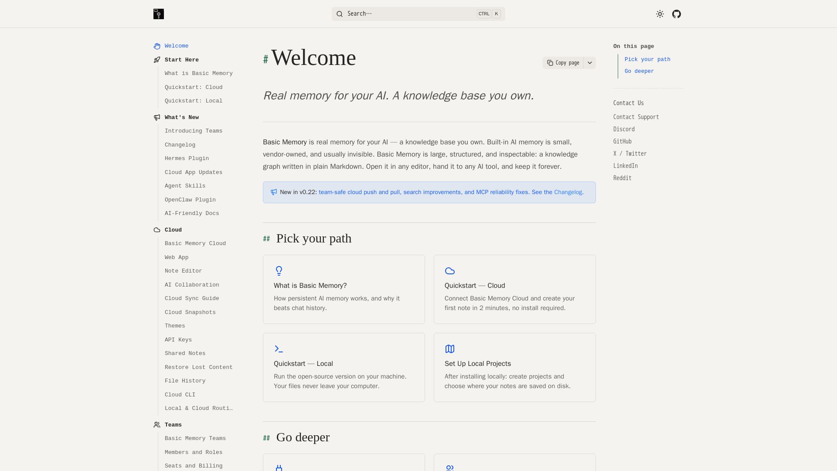Image resolution: width=837 pixels, height=471 pixels.
Task: Click the rocket icon beside Start Here
Action: [157, 60]
